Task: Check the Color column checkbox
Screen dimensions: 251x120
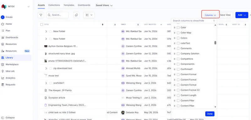Action: [178, 28]
